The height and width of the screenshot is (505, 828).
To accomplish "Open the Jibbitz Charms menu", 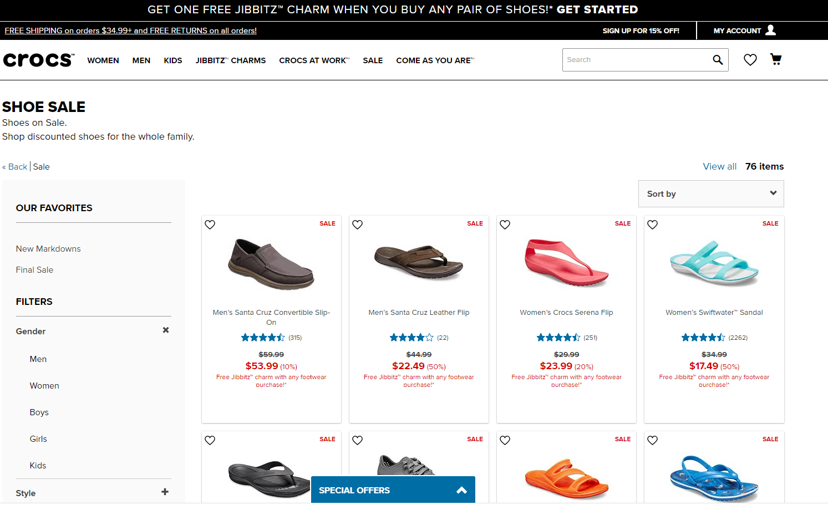I will (x=231, y=60).
